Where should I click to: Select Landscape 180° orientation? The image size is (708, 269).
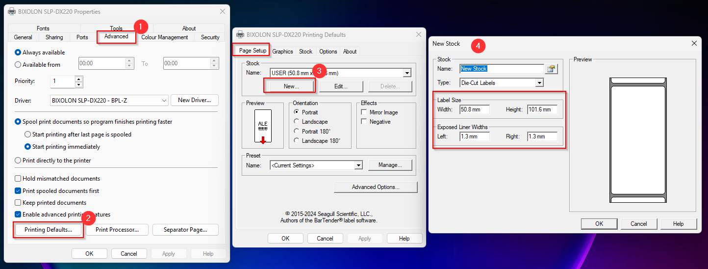[297, 140]
